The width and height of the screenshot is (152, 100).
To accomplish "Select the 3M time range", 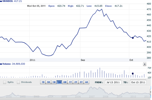I will pyautogui.click(x=59, y=82).
